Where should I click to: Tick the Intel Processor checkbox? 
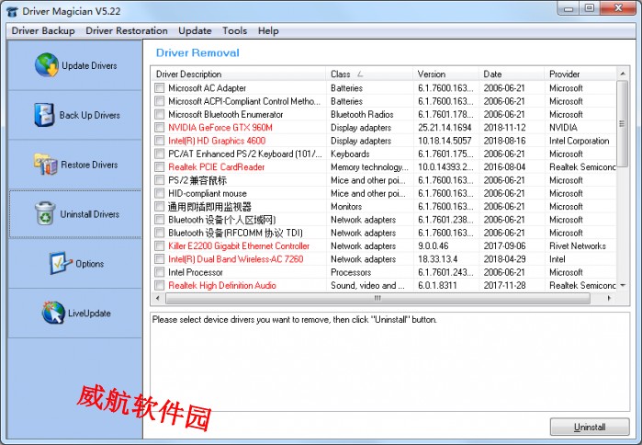[160, 272]
